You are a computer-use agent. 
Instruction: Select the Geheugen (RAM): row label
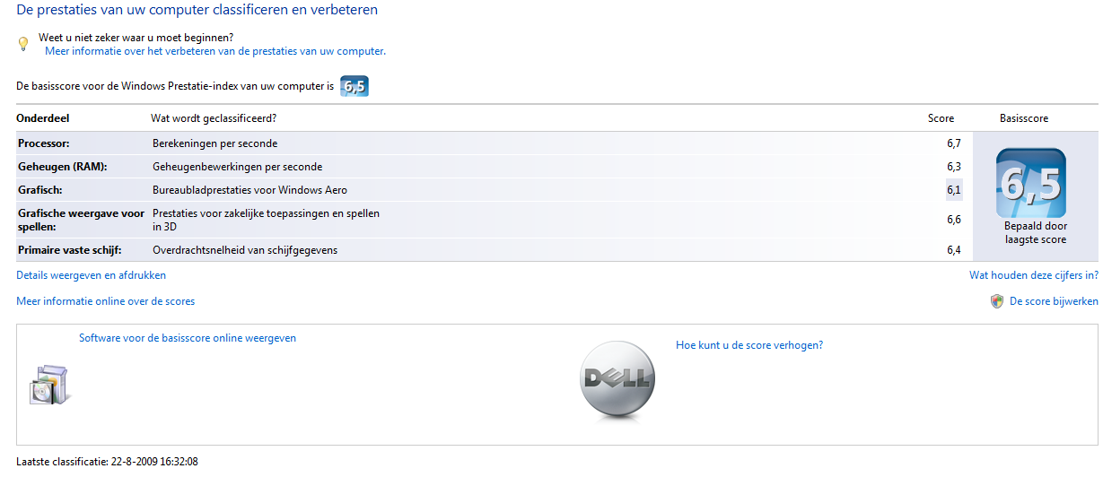point(62,167)
